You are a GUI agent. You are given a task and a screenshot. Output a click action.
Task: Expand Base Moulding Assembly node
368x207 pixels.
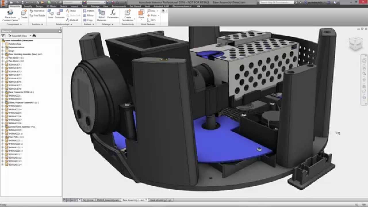click(x=3, y=54)
